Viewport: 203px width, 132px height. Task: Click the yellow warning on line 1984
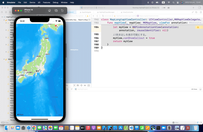[198, 27]
